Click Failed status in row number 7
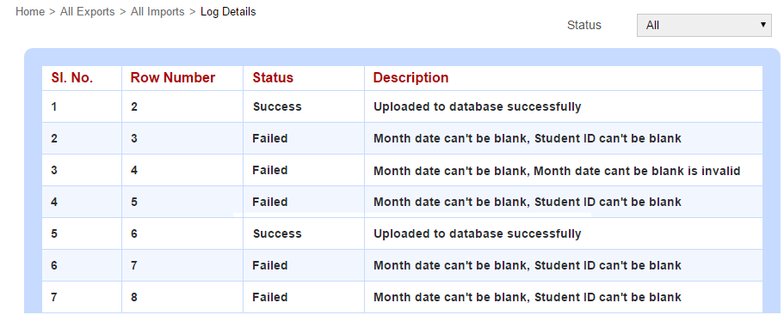Viewport: 784px width, 315px height. click(x=270, y=266)
